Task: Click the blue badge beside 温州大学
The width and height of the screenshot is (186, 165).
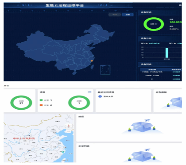Action: 100,96
